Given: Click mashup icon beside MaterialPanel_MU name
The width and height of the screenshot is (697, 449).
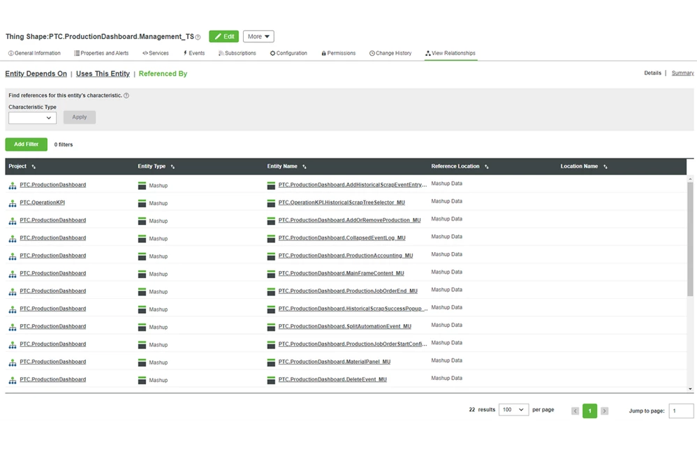Looking at the screenshot, I should (x=271, y=362).
